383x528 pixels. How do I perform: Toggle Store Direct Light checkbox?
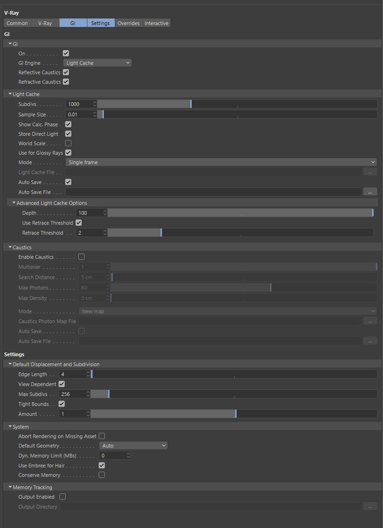pyautogui.click(x=68, y=134)
